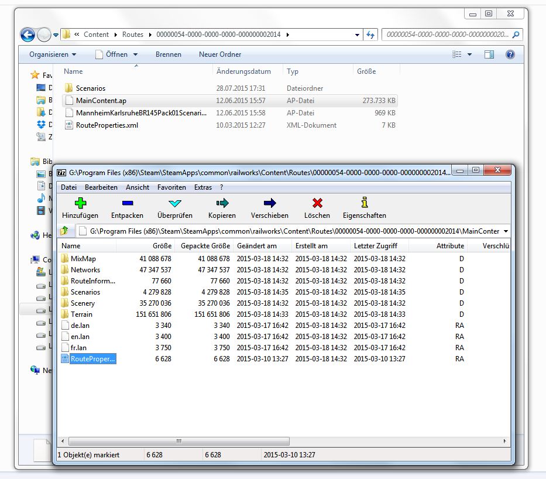This screenshot has height=479, width=546.
Task: Click the music library icon in sidebar
Action: [x=41, y=198]
